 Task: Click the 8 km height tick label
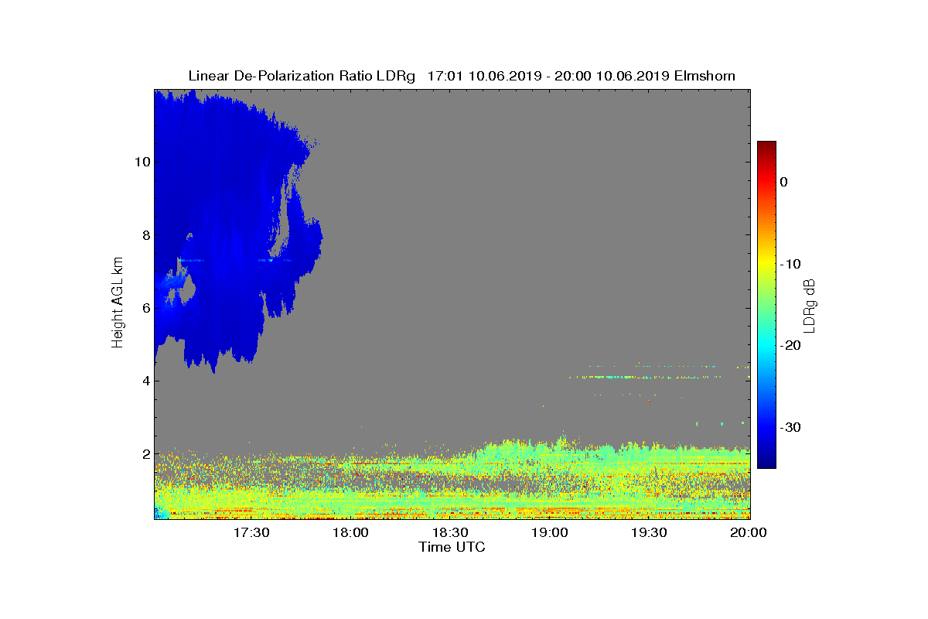tap(144, 235)
